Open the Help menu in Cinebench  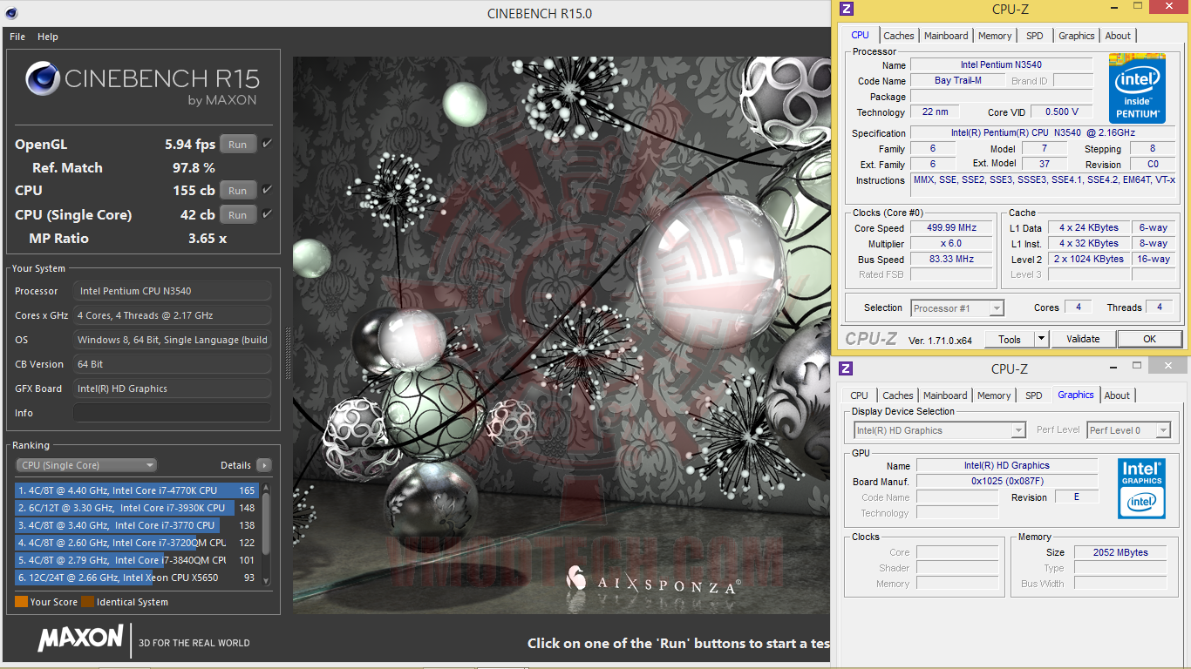click(48, 37)
